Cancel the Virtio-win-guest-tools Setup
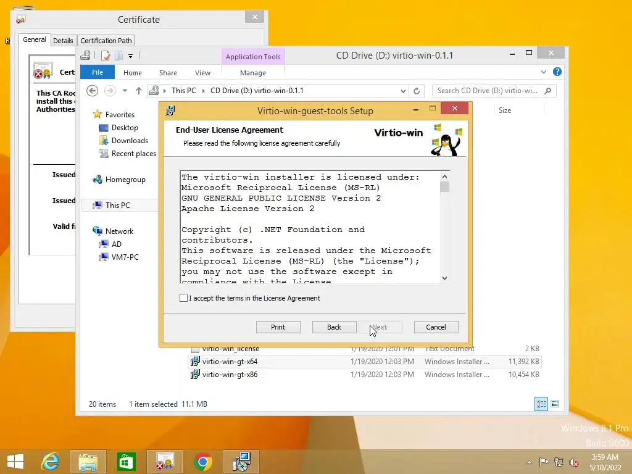632x474 pixels. 436,327
